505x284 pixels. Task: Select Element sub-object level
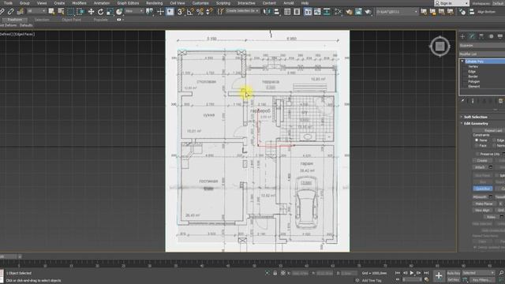[473, 86]
